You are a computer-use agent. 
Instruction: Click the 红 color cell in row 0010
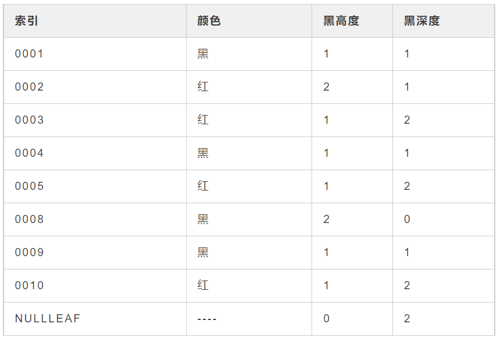(203, 286)
